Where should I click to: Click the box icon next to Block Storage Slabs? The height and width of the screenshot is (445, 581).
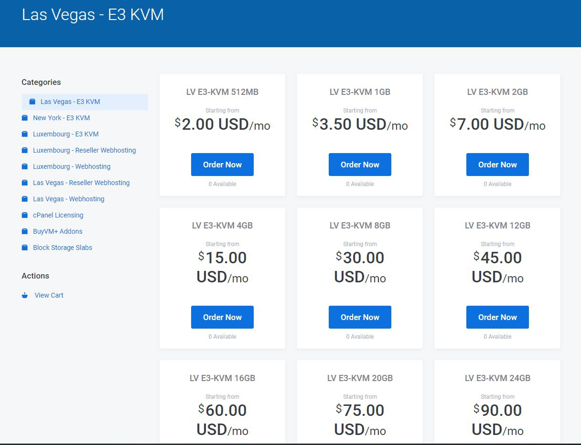(25, 248)
